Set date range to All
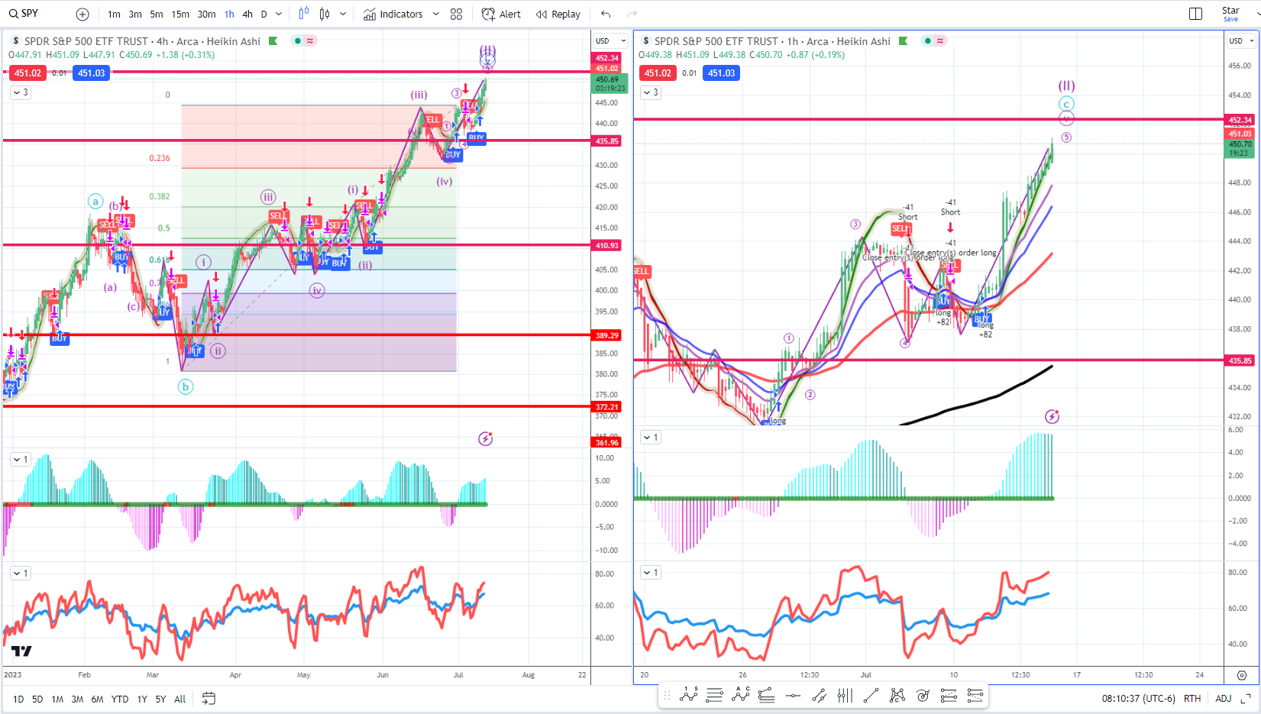Image resolution: width=1261 pixels, height=714 pixels. 180,699
